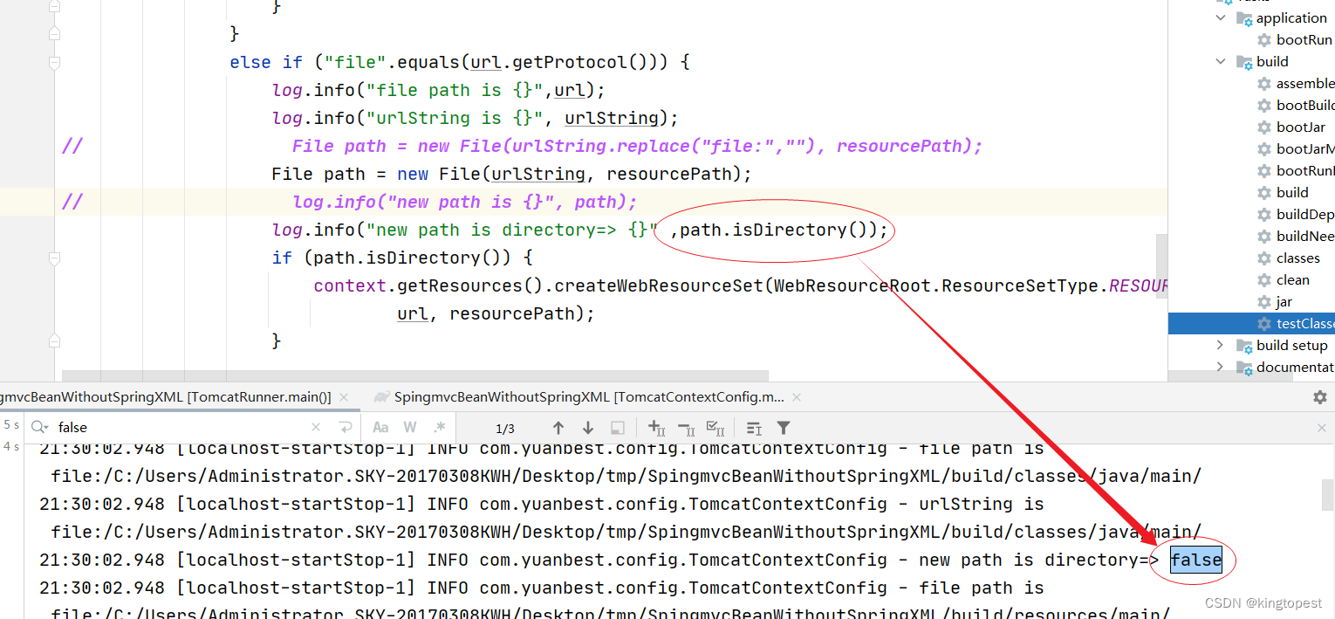Select the bootRun Gradle task
Image resolution: width=1335 pixels, height=619 pixels.
coord(1304,39)
